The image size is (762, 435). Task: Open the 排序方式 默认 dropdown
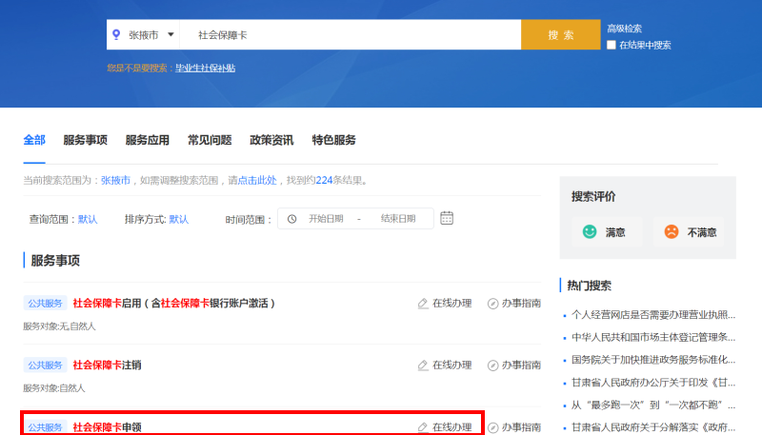[x=179, y=219]
